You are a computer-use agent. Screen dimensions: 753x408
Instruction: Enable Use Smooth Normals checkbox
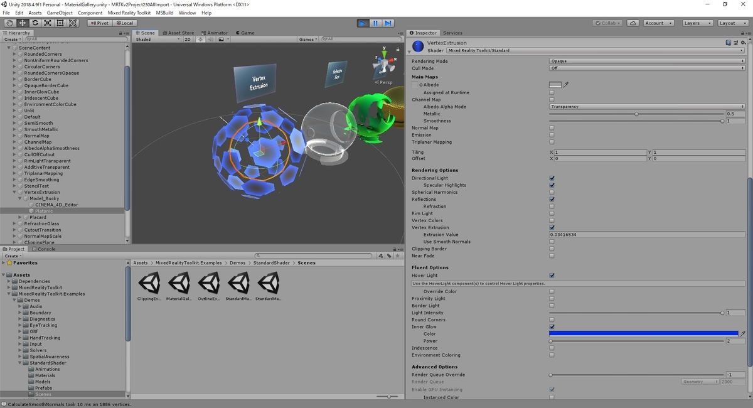point(552,242)
